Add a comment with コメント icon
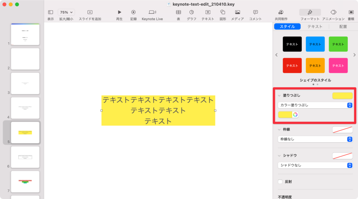The width and height of the screenshot is (358, 199). 255,12
